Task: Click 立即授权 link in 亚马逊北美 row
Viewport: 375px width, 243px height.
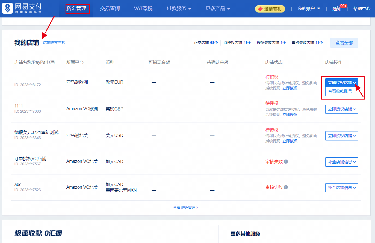Action: tap(290, 141)
